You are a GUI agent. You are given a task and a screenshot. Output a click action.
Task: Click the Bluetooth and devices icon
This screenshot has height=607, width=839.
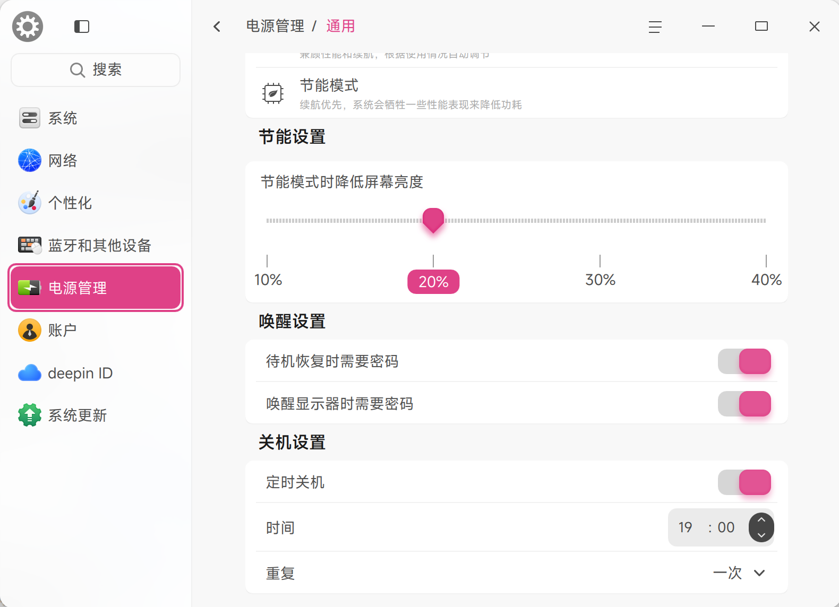click(30, 245)
